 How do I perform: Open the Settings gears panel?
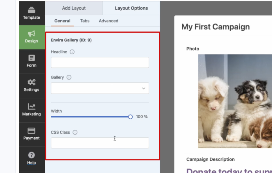tap(31, 85)
